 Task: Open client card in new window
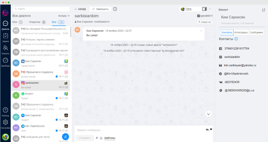pyautogui.click(x=263, y=10)
